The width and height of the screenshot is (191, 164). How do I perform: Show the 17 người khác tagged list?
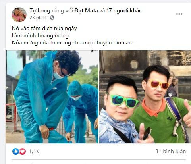pos(124,11)
